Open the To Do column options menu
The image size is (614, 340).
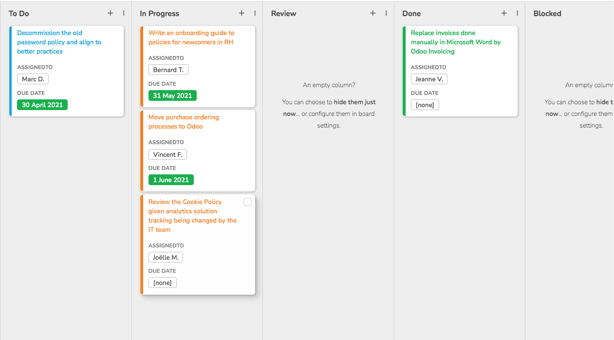pyautogui.click(x=123, y=13)
